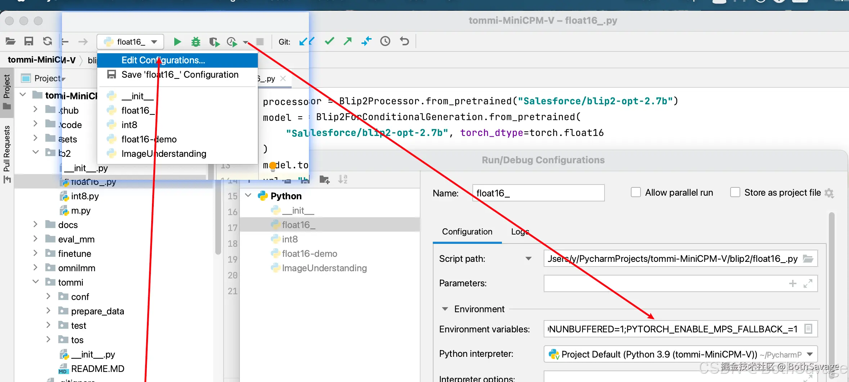Click the Profile run icon

click(232, 42)
